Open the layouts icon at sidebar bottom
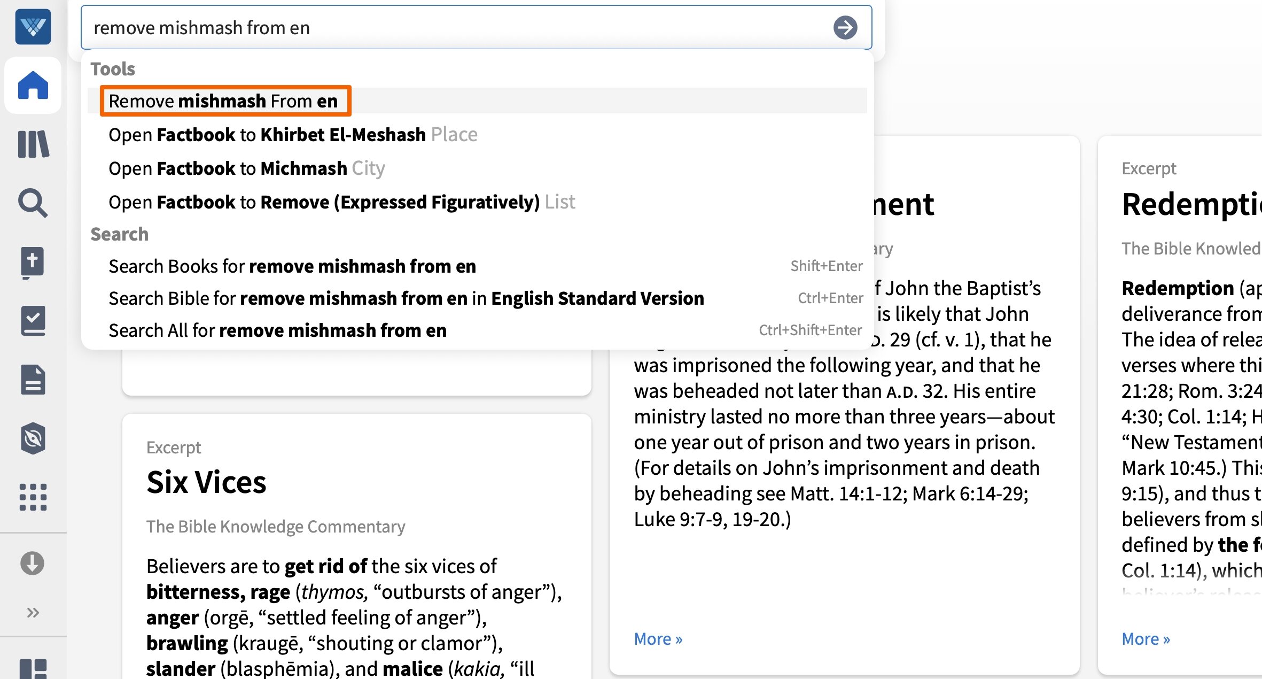 (x=33, y=668)
